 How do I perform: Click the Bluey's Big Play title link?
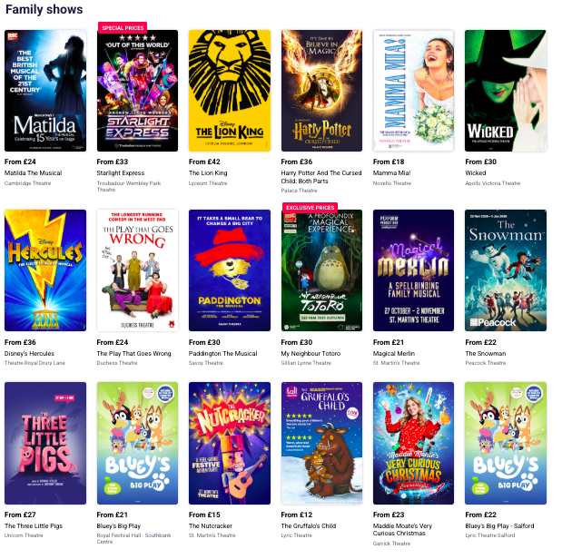(x=119, y=526)
